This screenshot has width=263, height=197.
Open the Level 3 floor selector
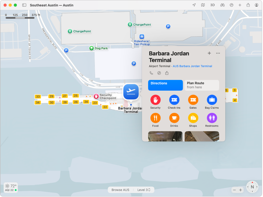144,190
